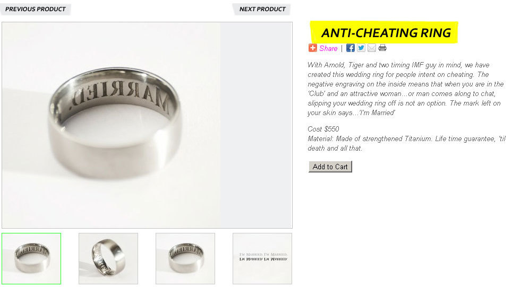Select the green-bordered first ring thumbnail
The height and width of the screenshot is (287, 512).
coord(31,258)
